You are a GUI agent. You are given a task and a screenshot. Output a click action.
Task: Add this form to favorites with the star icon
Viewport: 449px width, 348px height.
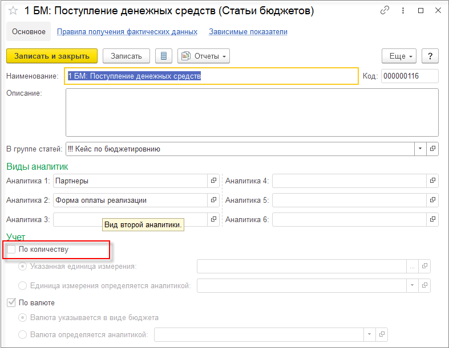[13, 11]
